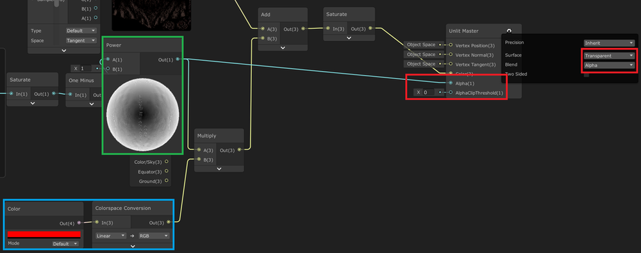Click the Vertex Normal(3) port

[x=451, y=54]
